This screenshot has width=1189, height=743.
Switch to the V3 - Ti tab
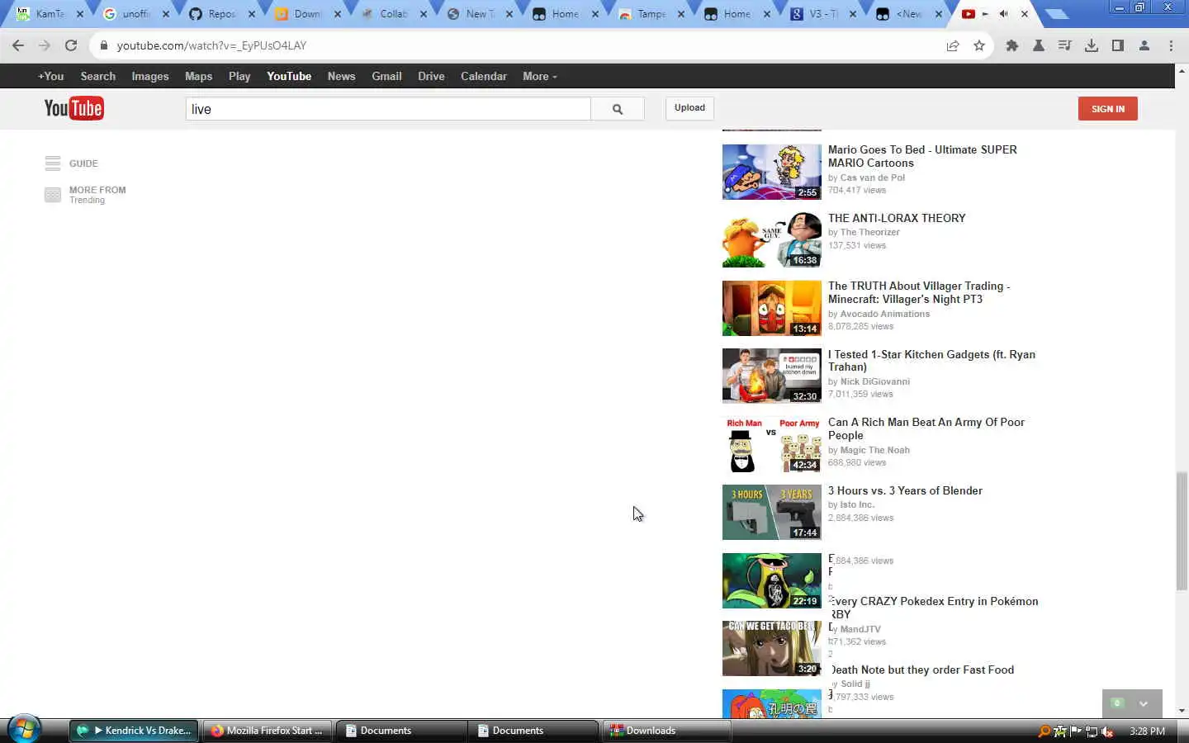click(822, 14)
